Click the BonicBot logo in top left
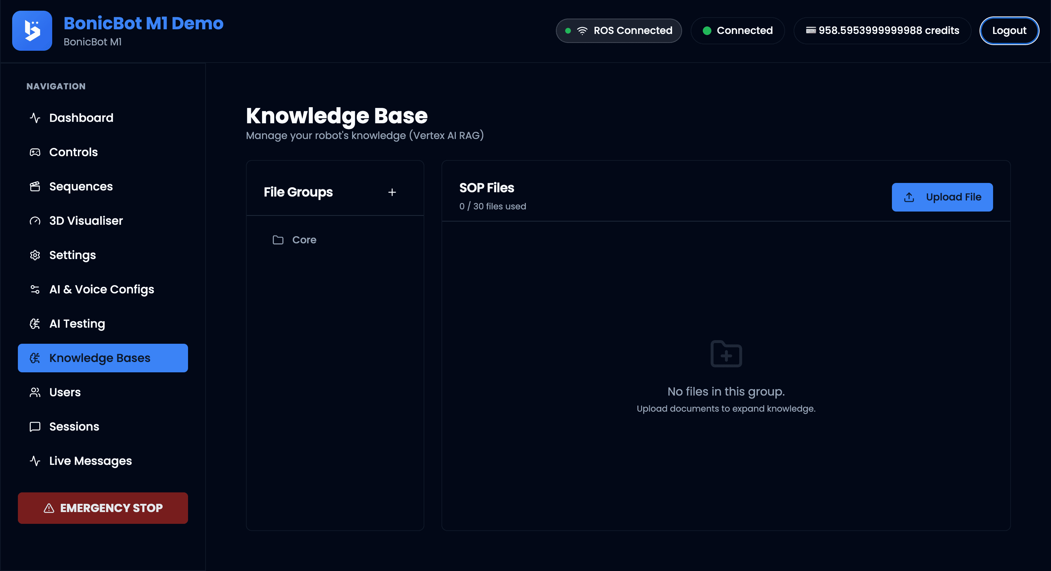This screenshot has width=1051, height=571. (32, 31)
